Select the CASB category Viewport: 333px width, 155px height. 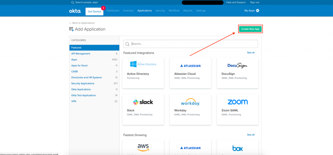pos(94,71)
